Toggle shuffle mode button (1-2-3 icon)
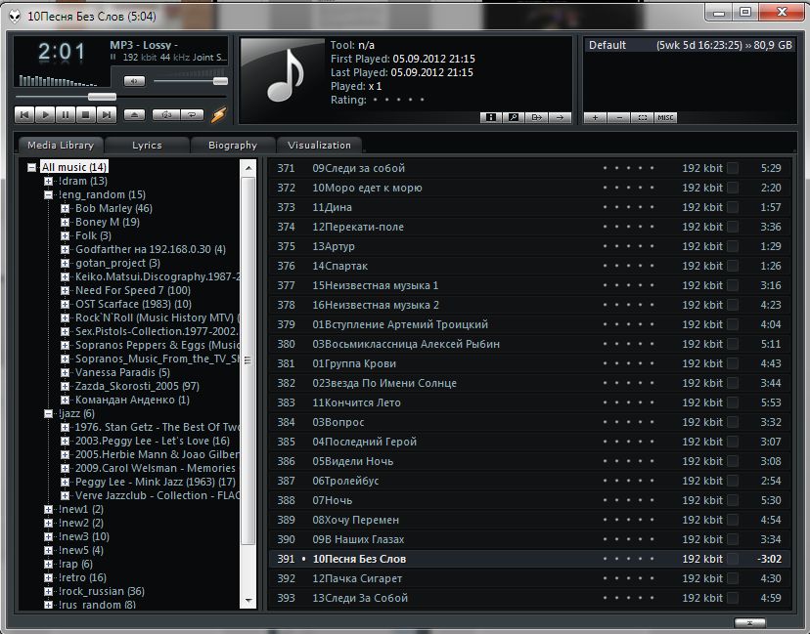This screenshot has width=810, height=634. tap(166, 114)
